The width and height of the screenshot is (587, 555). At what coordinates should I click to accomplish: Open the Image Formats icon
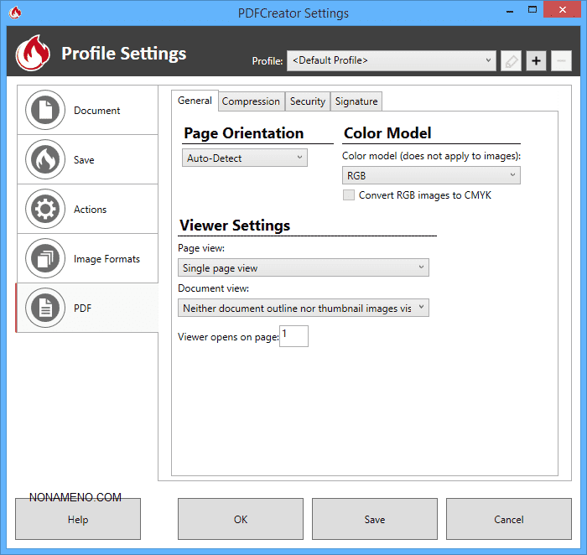(45, 259)
